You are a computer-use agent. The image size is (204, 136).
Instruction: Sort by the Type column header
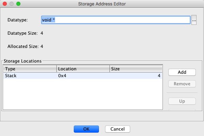pos(30,69)
